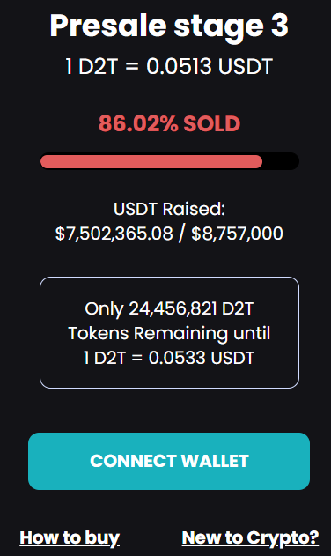Click the 86.02% sold percentage
331x556 pixels.
138,123
